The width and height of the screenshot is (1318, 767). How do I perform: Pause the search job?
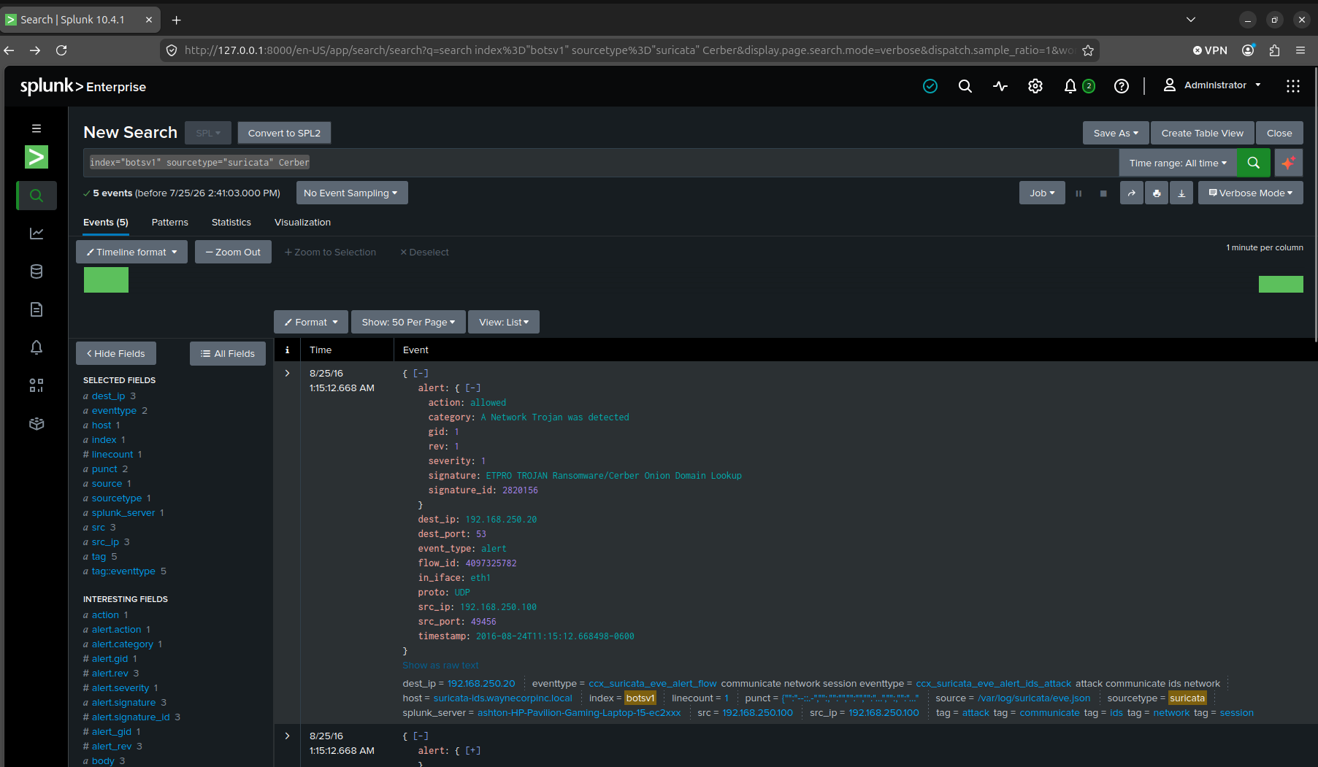coord(1078,193)
